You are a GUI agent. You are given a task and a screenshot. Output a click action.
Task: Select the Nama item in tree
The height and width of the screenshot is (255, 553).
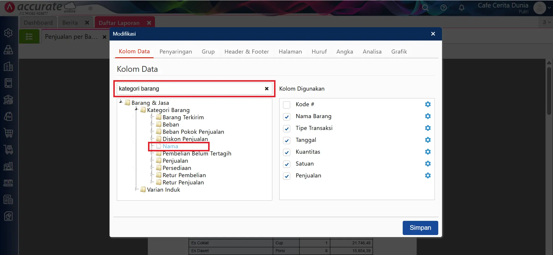(x=170, y=146)
